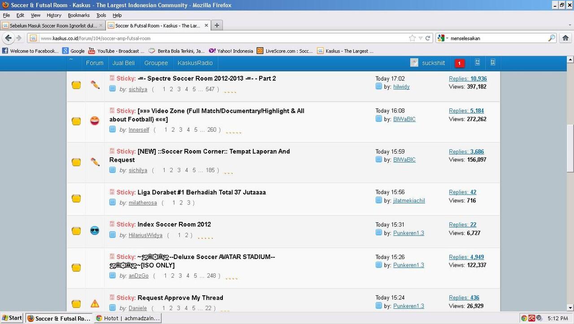Open the View menu

35,15
